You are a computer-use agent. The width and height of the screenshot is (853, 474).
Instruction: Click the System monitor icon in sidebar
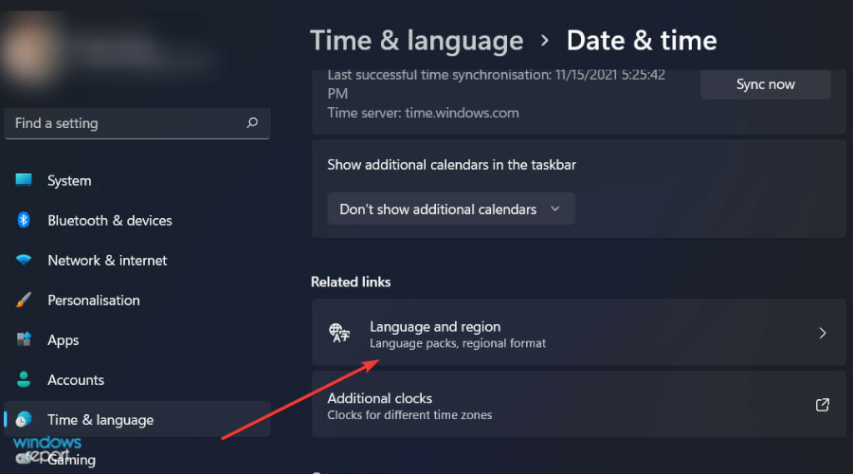click(24, 180)
